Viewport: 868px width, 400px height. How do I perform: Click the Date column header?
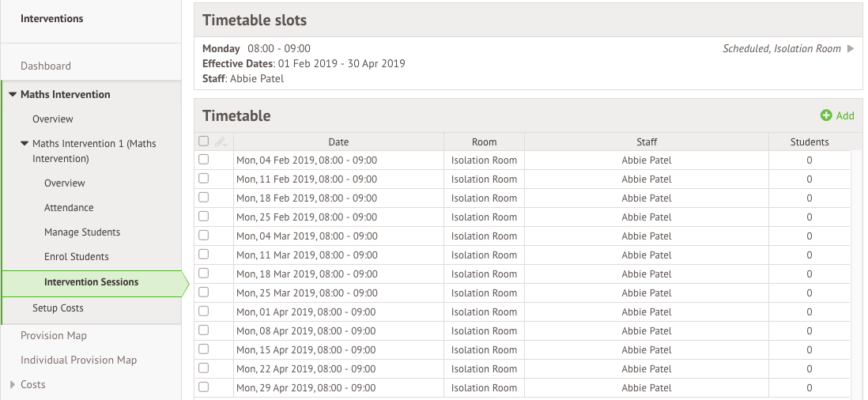coord(338,142)
